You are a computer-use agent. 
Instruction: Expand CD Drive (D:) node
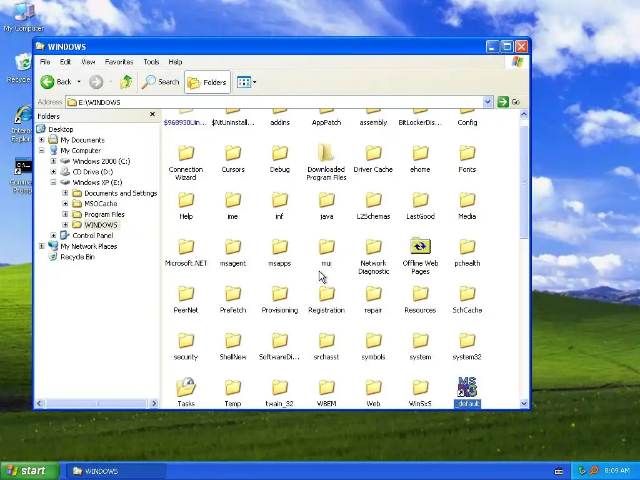54,171
